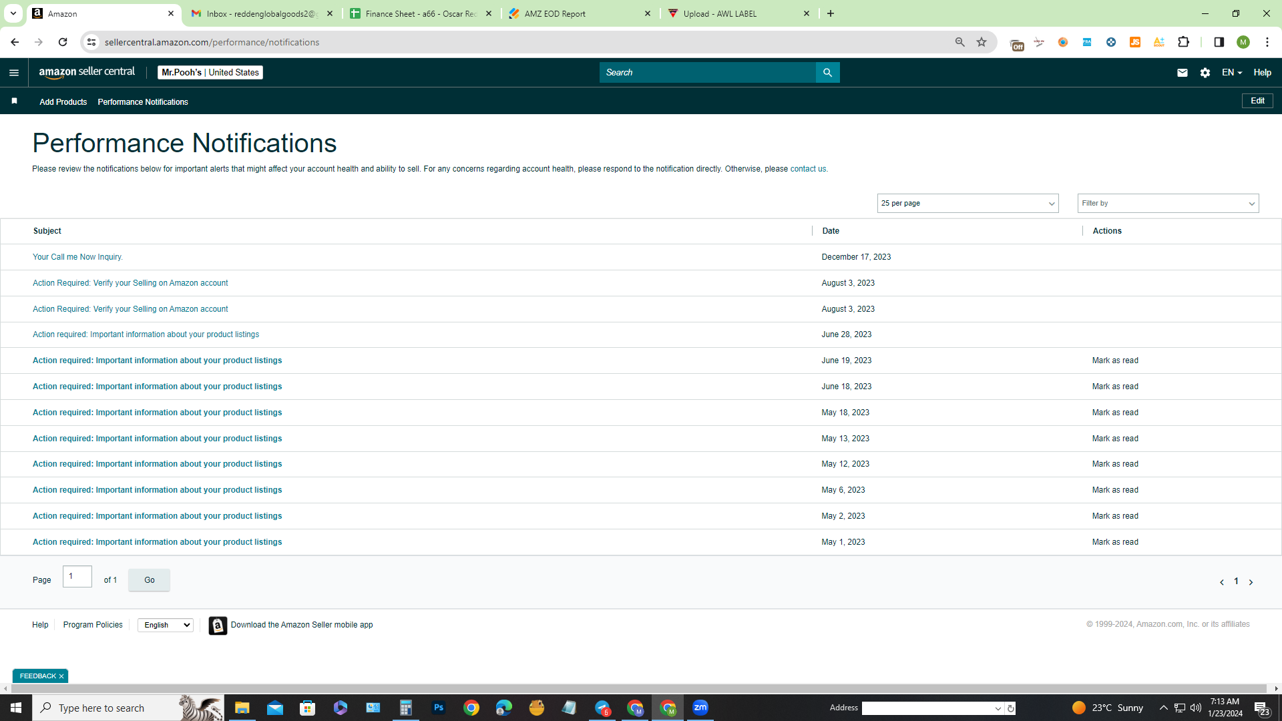This screenshot has height=721, width=1282.
Task: Reload the page with the browser refresh icon
Action: 63,42
